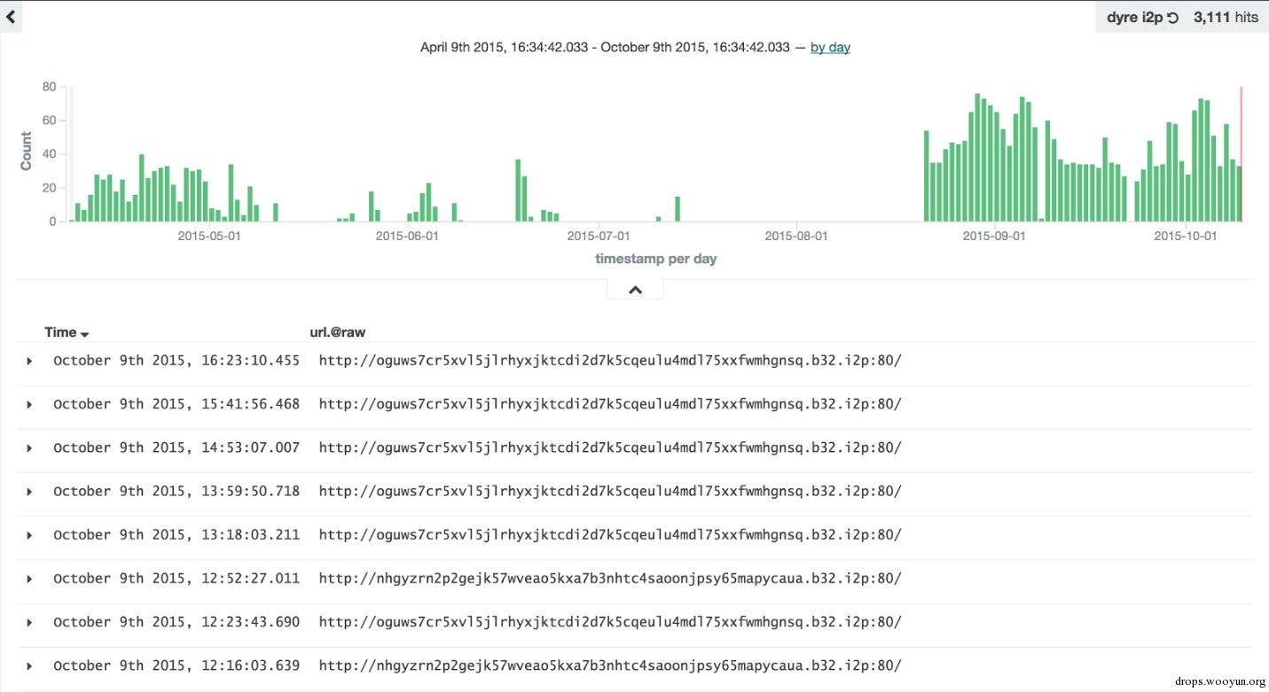Select the timestamp October 9th 2015, 12:16:03.639
This screenshot has height=692, width=1269.
coord(176,665)
